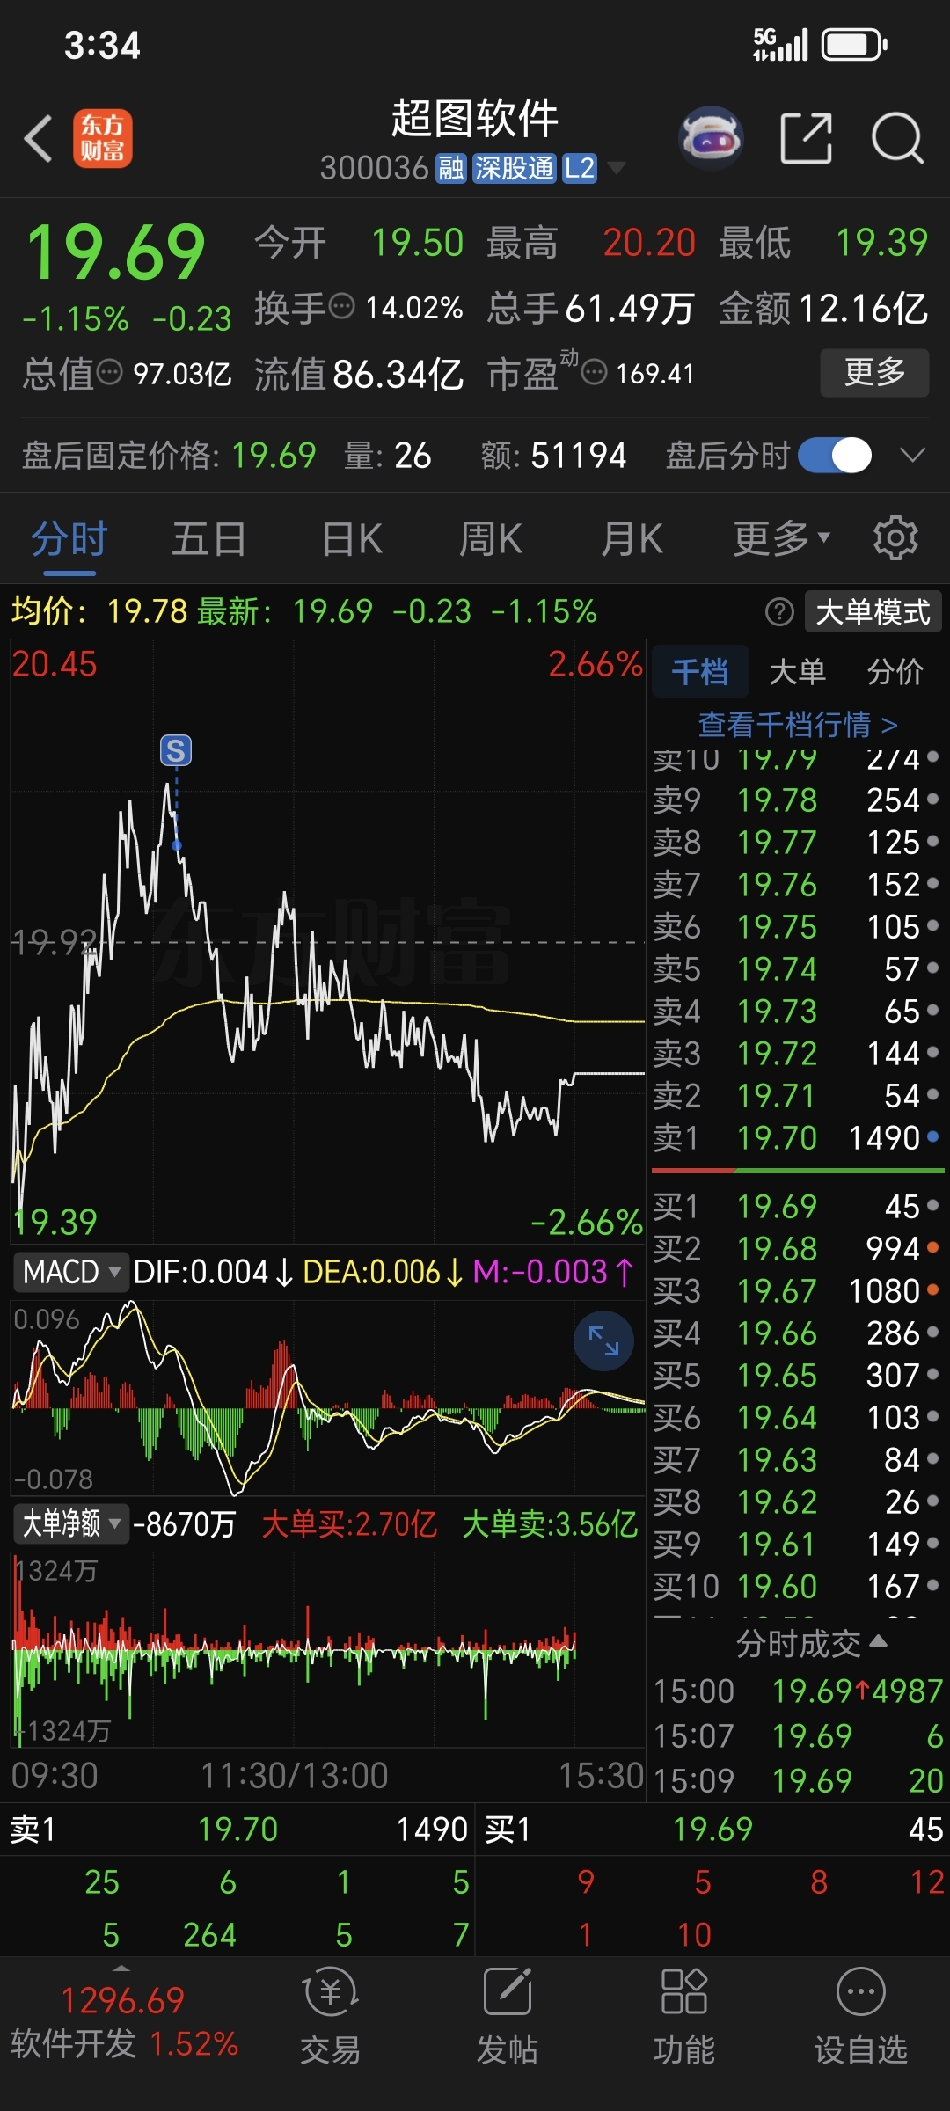Switch to 月K chart tab
The image size is (950, 2111).
pos(632,538)
